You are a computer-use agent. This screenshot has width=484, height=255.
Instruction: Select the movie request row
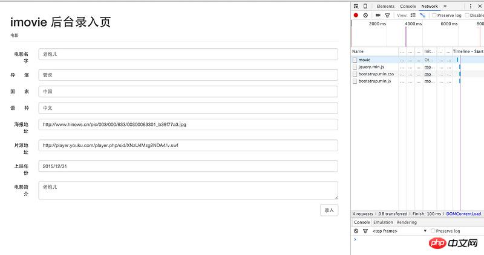click(417, 60)
